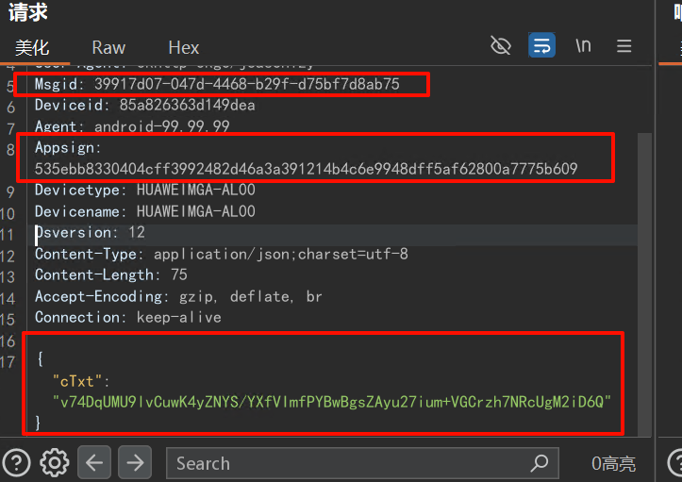This screenshot has width=682, height=482.
Task: Switch to the Hex view tab
Action: pyautogui.click(x=183, y=47)
